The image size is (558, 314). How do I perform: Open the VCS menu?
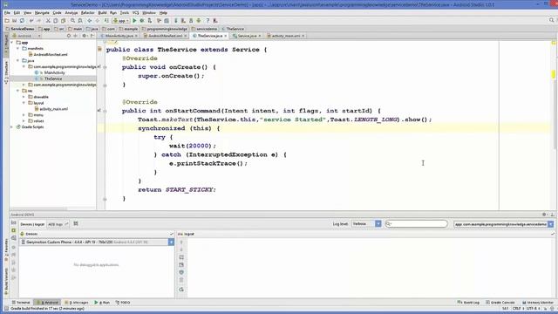click(x=136, y=13)
